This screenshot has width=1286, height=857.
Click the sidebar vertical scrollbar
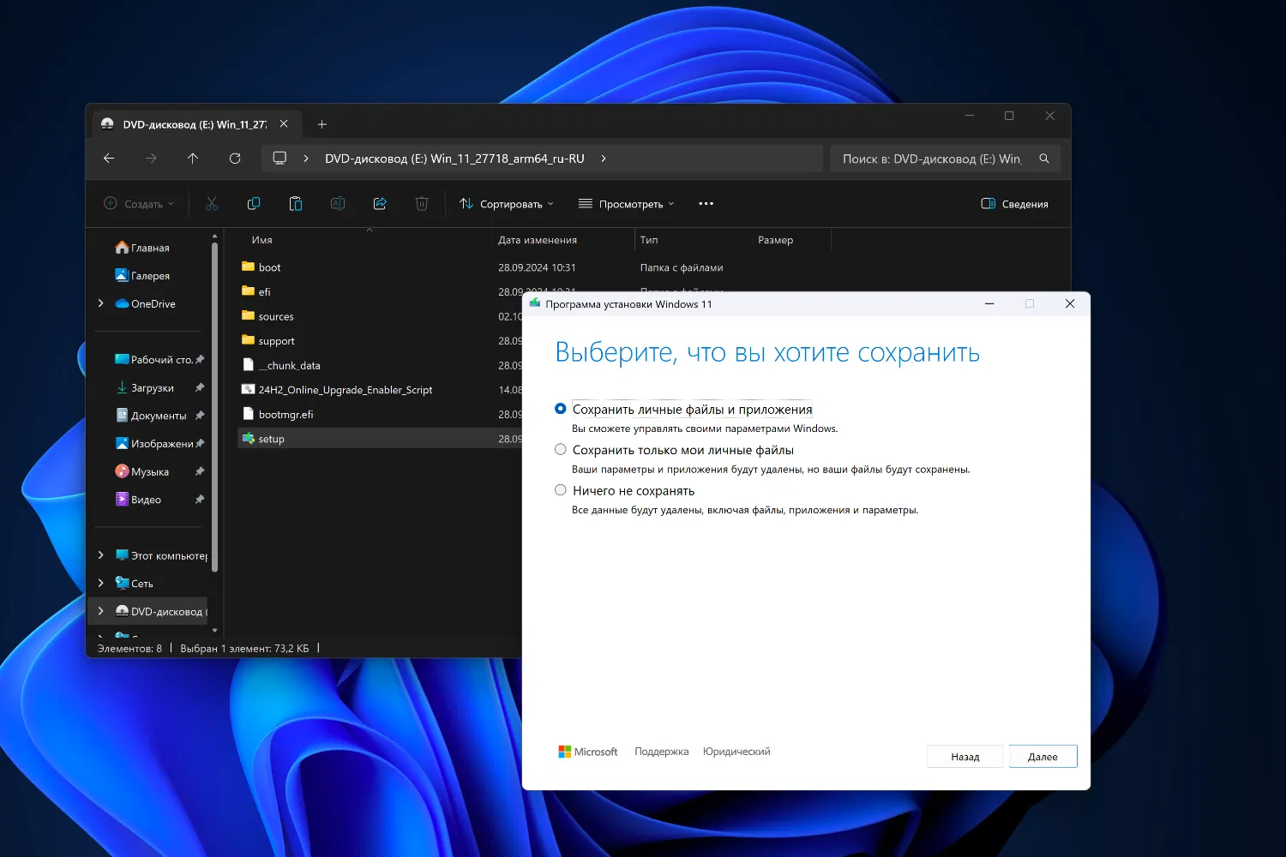pos(214,407)
